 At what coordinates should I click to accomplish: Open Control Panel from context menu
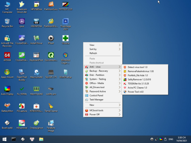[x=103, y=95]
